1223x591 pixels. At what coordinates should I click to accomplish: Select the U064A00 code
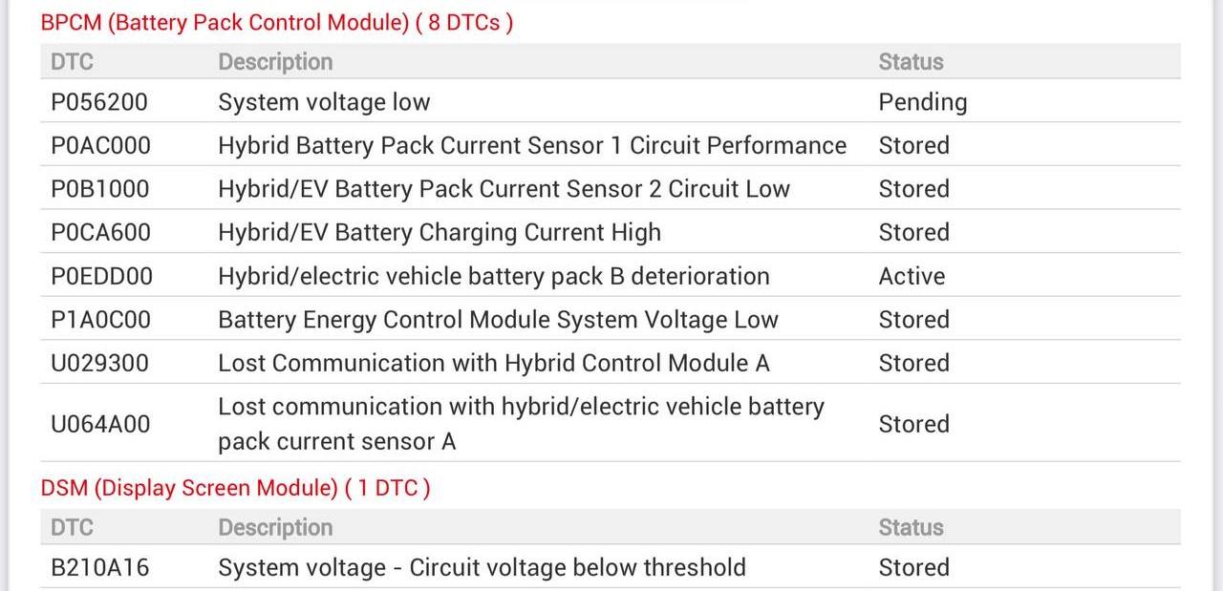tap(100, 424)
